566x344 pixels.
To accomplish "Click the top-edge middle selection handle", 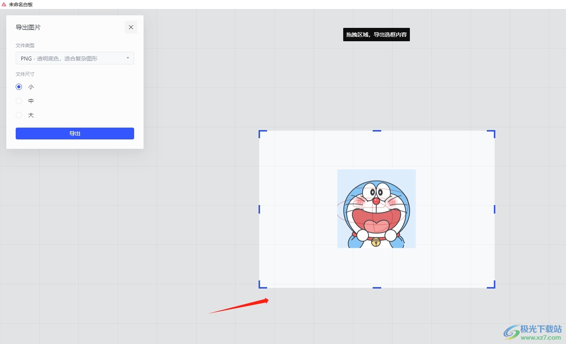I will (377, 131).
